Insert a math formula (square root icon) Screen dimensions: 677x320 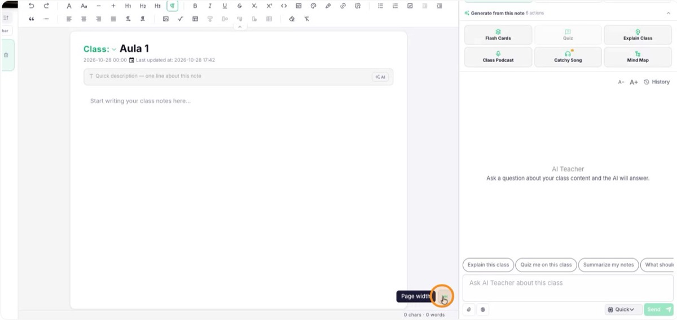click(x=180, y=19)
